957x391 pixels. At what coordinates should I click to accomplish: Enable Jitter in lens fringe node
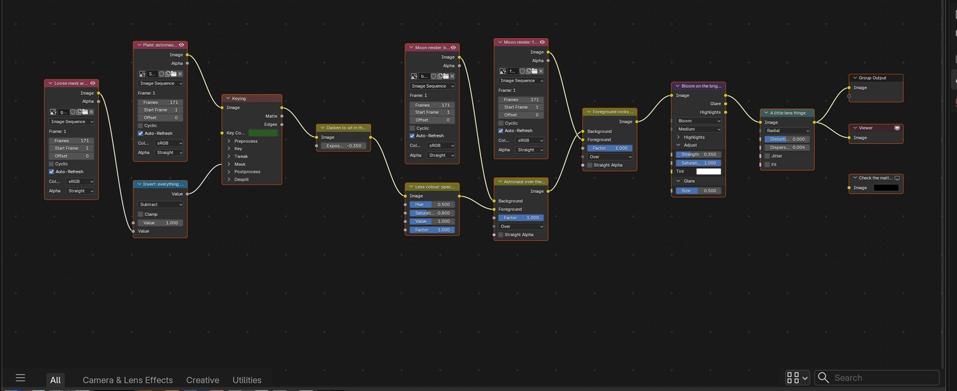(x=767, y=156)
